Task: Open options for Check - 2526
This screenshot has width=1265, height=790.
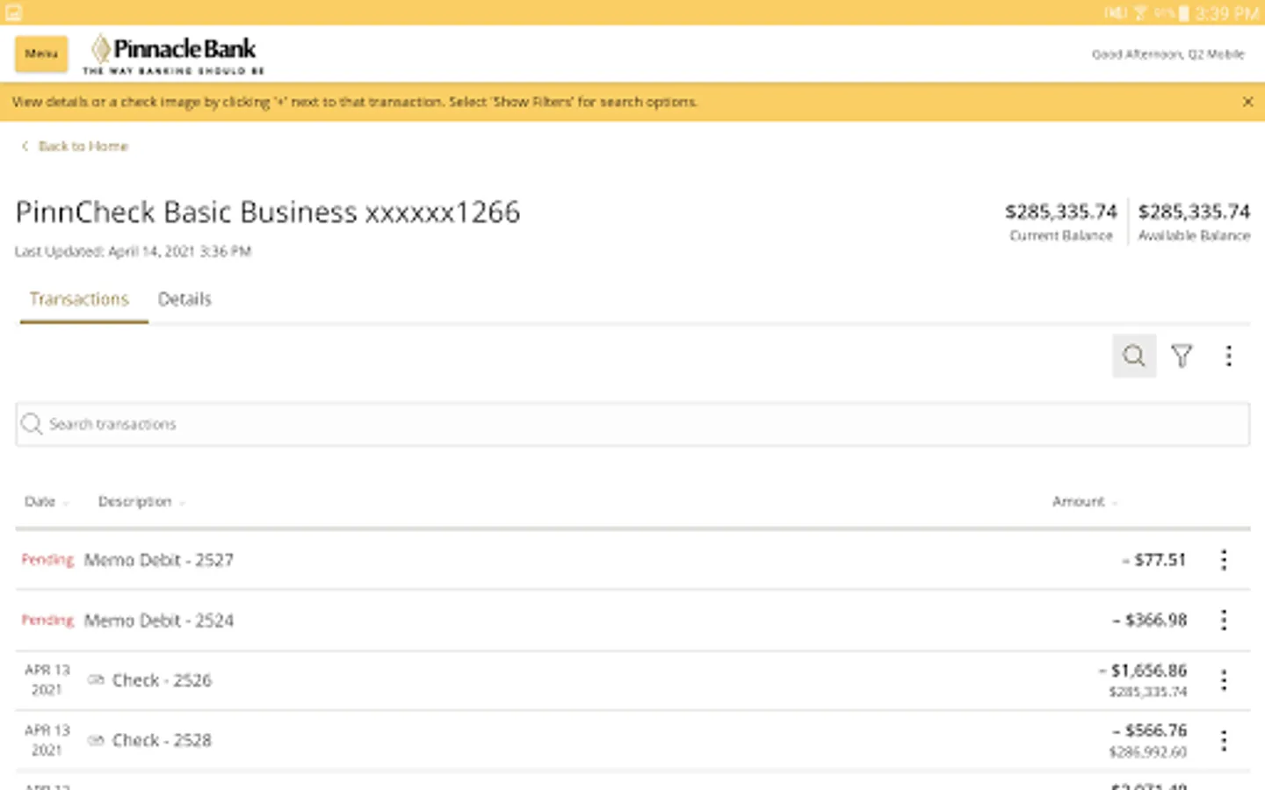Action: 1224,680
